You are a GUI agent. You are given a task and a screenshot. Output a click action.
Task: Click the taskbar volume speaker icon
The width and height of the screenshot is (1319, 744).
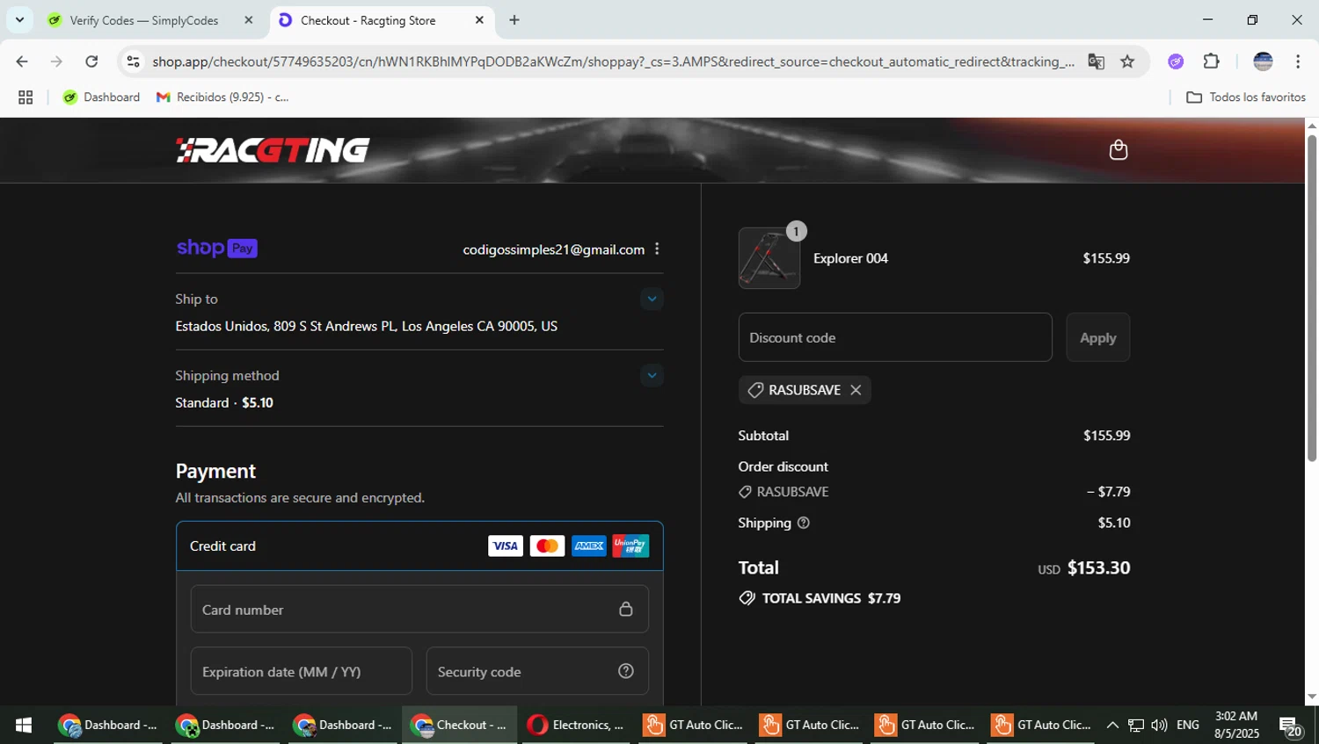pyautogui.click(x=1159, y=725)
